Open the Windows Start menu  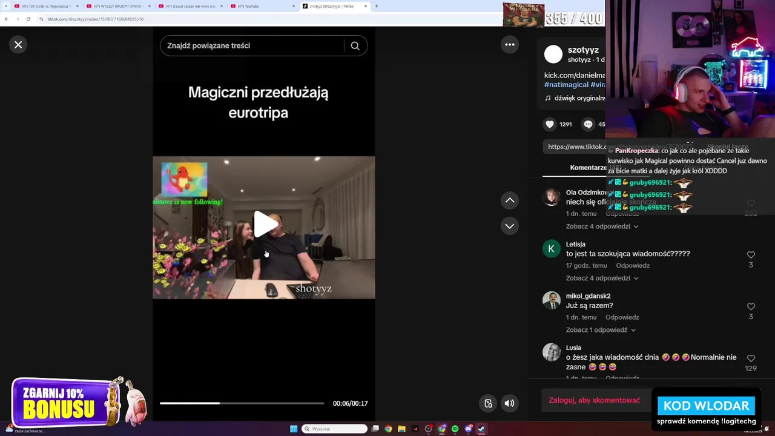coord(294,429)
